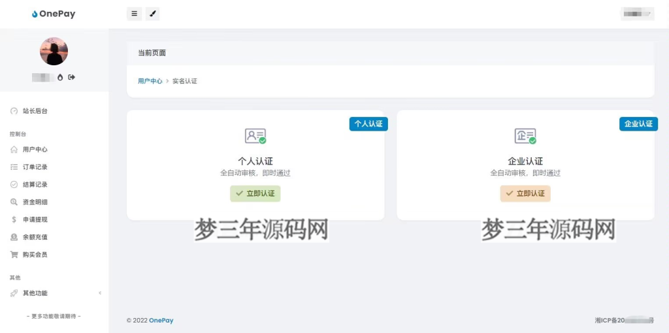Click the home icon beside 用户中心
Viewport: 669px width, 333px height.
[x=14, y=150]
